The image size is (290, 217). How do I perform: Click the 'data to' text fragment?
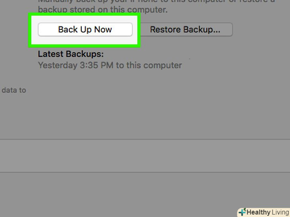pyautogui.click(x=14, y=90)
